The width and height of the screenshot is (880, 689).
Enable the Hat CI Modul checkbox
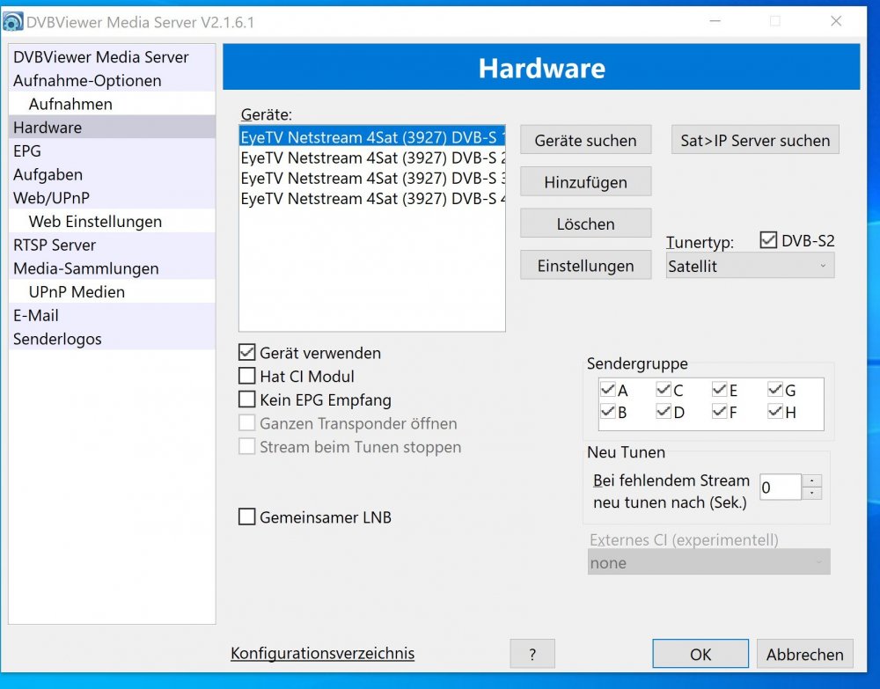pyautogui.click(x=247, y=377)
